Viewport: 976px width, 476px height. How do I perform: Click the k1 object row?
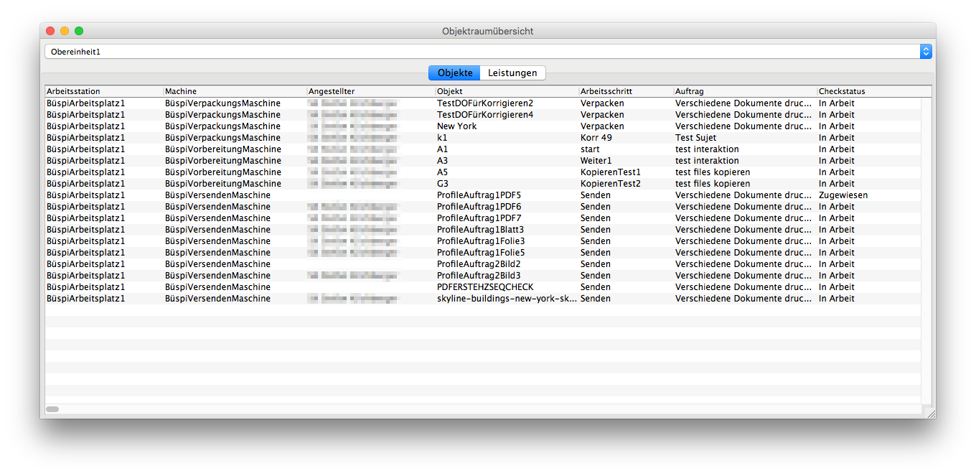(x=442, y=138)
